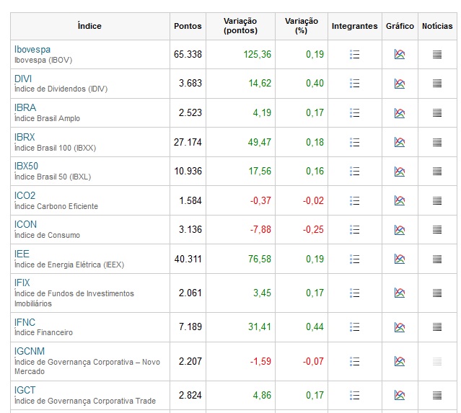The image size is (461, 413).
Task: Show IFIX integrantes list icon
Action: point(354,293)
